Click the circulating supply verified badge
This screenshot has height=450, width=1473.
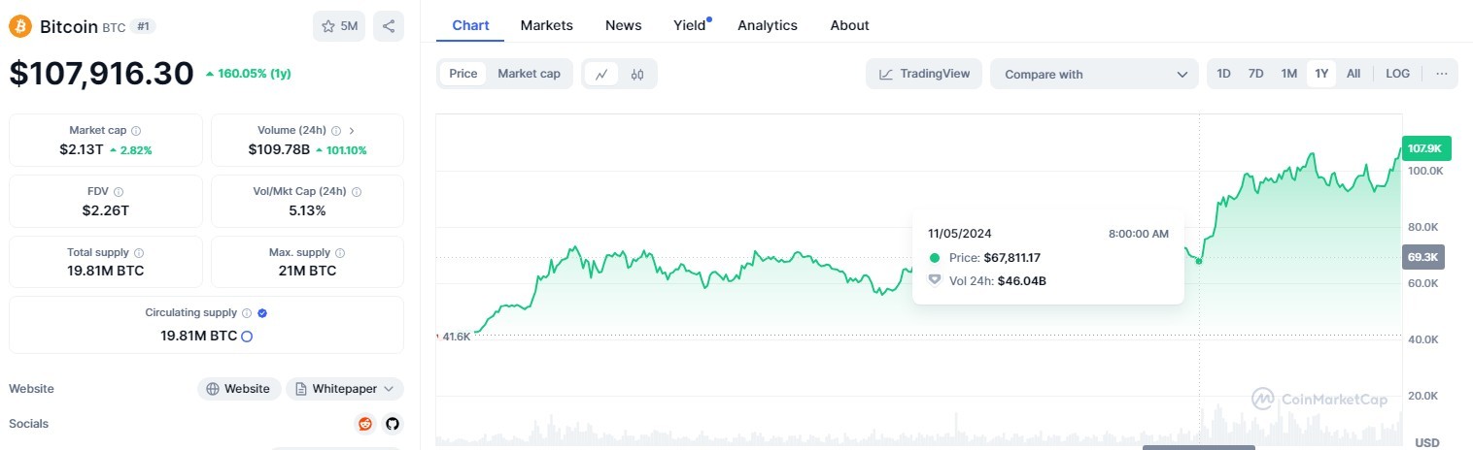[x=262, y=313]
